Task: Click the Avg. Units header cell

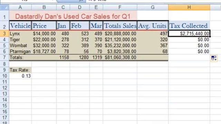Action: coord(153,25)
